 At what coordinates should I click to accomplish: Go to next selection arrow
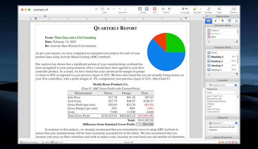point(126,9)
